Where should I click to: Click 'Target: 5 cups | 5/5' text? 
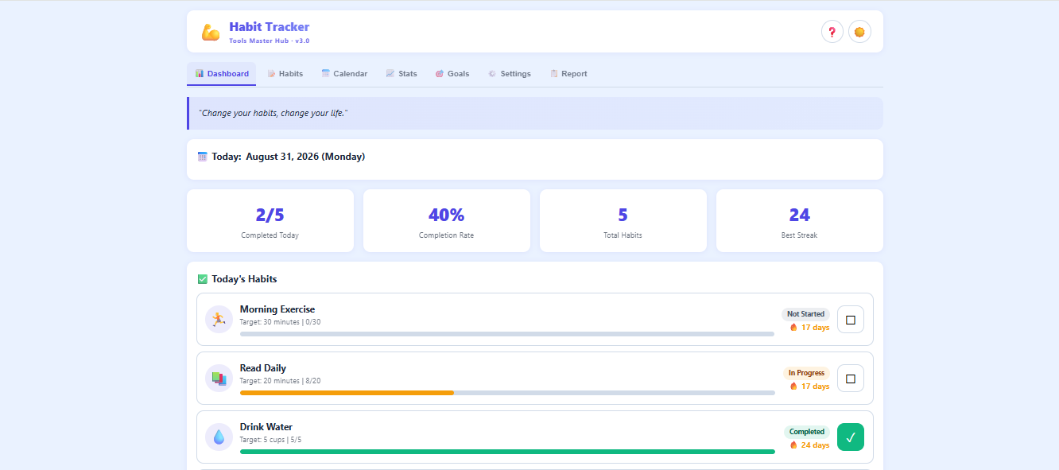[270, 440]
